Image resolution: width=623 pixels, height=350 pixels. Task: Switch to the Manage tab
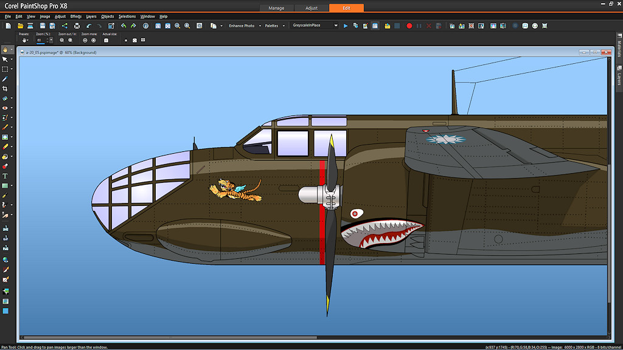click(x=276, y=8)
